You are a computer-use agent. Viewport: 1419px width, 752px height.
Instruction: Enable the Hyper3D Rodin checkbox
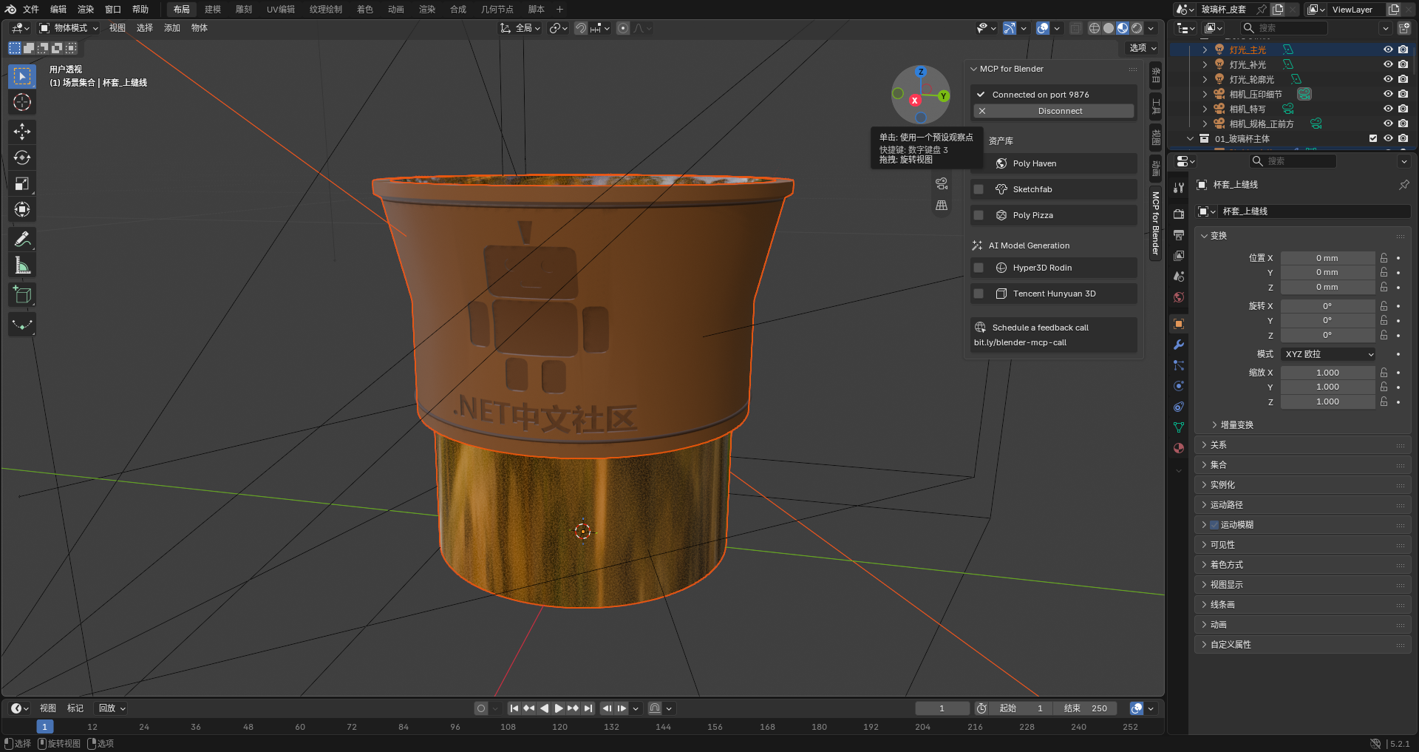coord(979,268)
